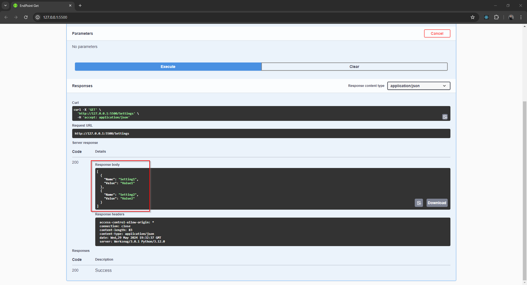Open Chrome's three-dot menu

click(x=521, y=17)
